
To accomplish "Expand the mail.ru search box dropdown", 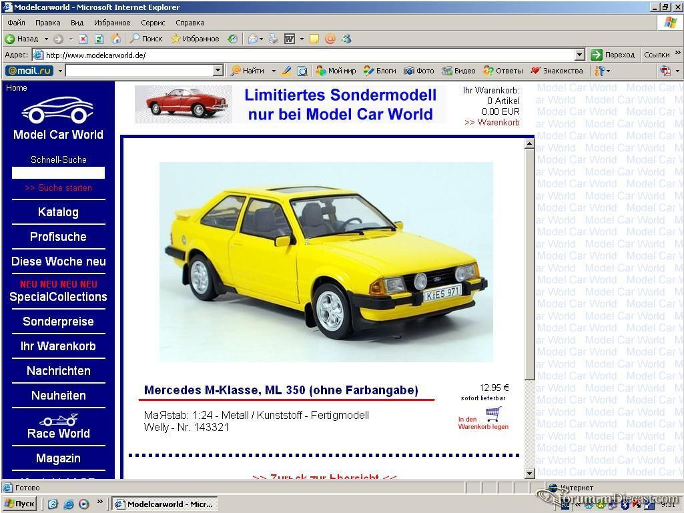I will pos(218,71).
